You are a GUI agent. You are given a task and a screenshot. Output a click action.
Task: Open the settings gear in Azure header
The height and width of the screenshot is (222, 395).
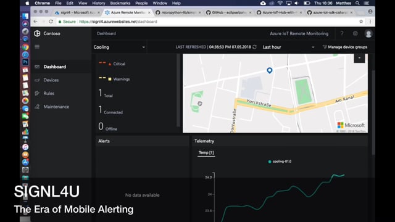point(355,33)
